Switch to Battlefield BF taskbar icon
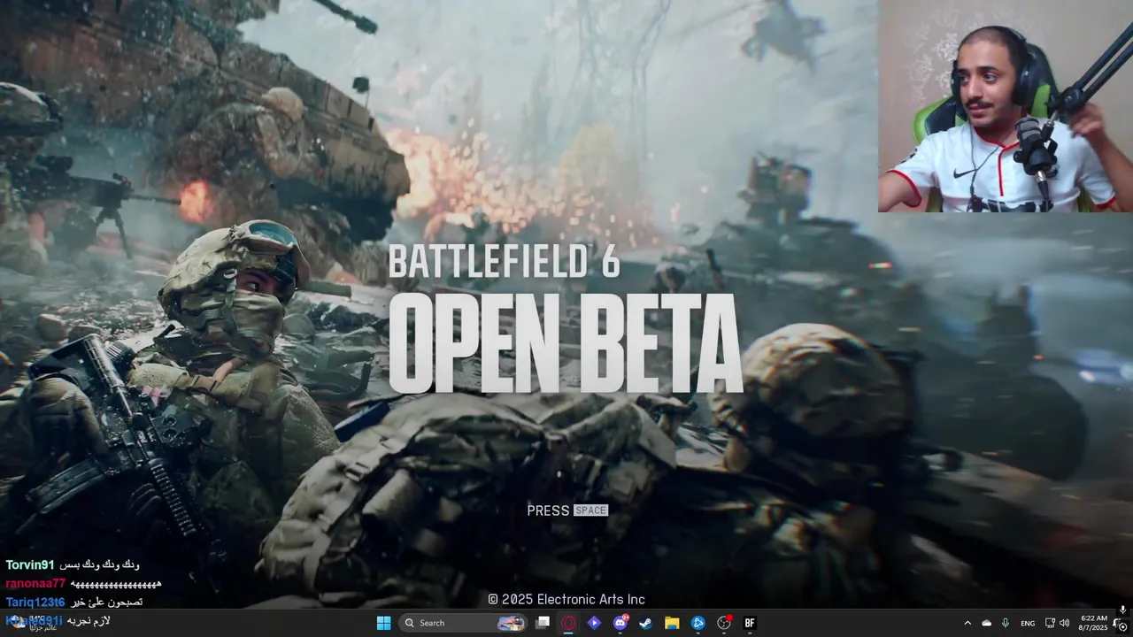 click(750, 623)
